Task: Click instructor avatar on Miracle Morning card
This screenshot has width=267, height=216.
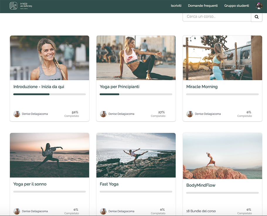Action: [190, 114]
